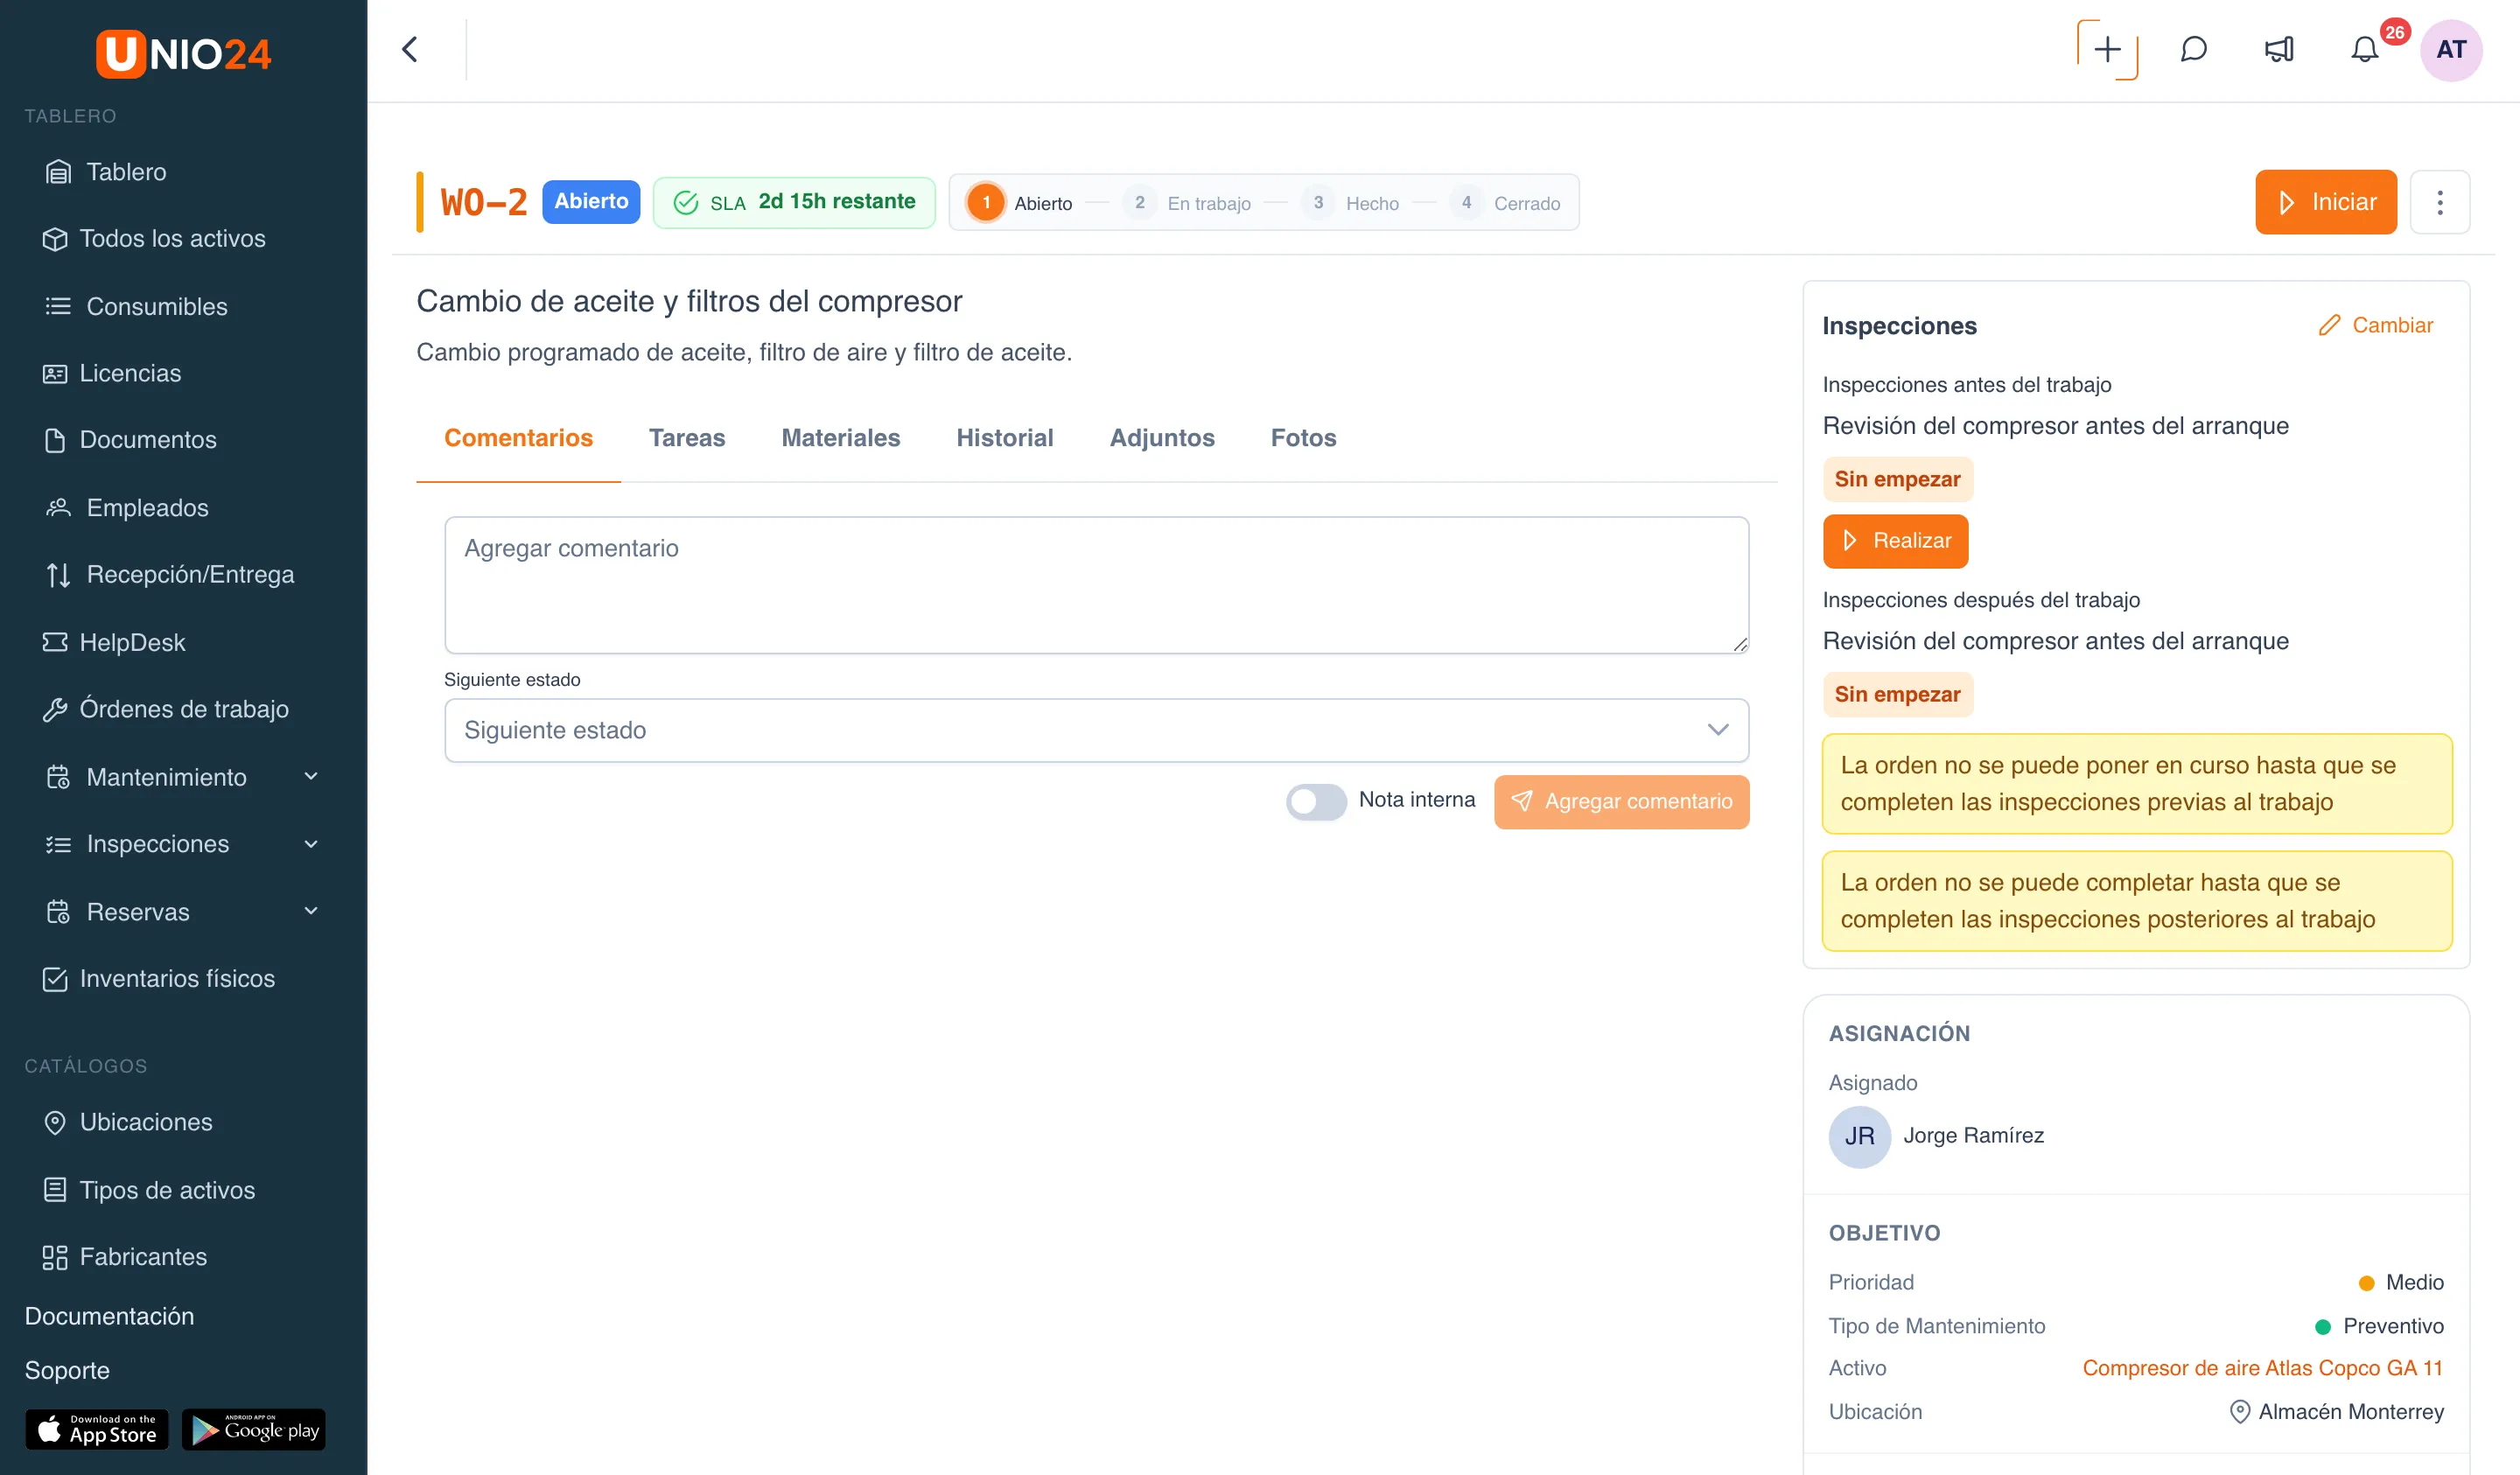Image resolution: width=2520 pixels, height=1475 pixels.
Task: Switch to the Fotos tab
Action: 1303,438
